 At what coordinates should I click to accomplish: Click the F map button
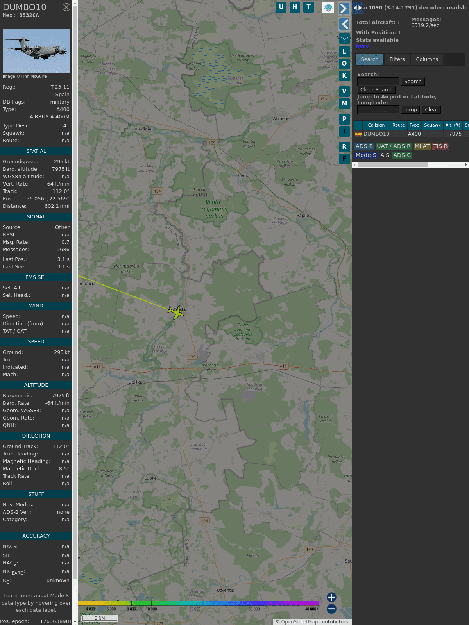(344, 159)
